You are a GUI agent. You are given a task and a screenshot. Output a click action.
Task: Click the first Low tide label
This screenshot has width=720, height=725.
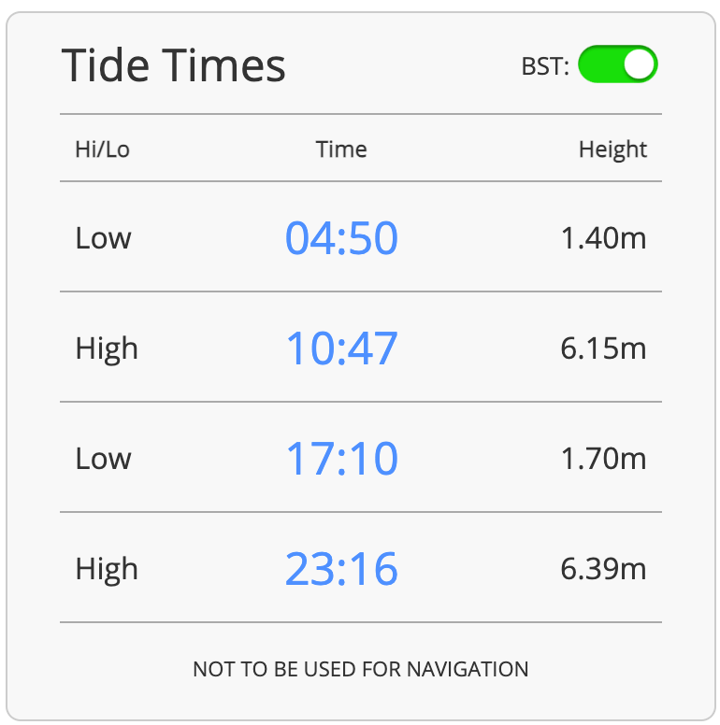[103, 238]
